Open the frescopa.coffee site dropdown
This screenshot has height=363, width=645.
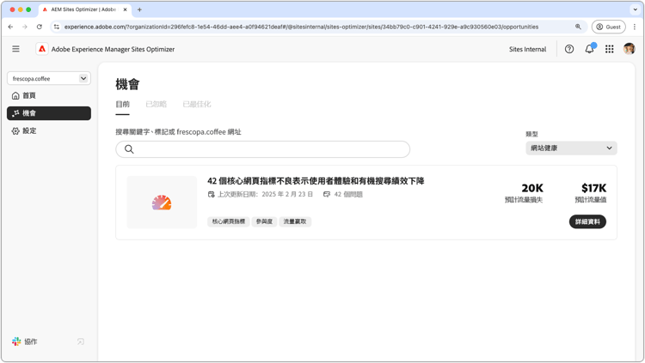tap(49, 78)
